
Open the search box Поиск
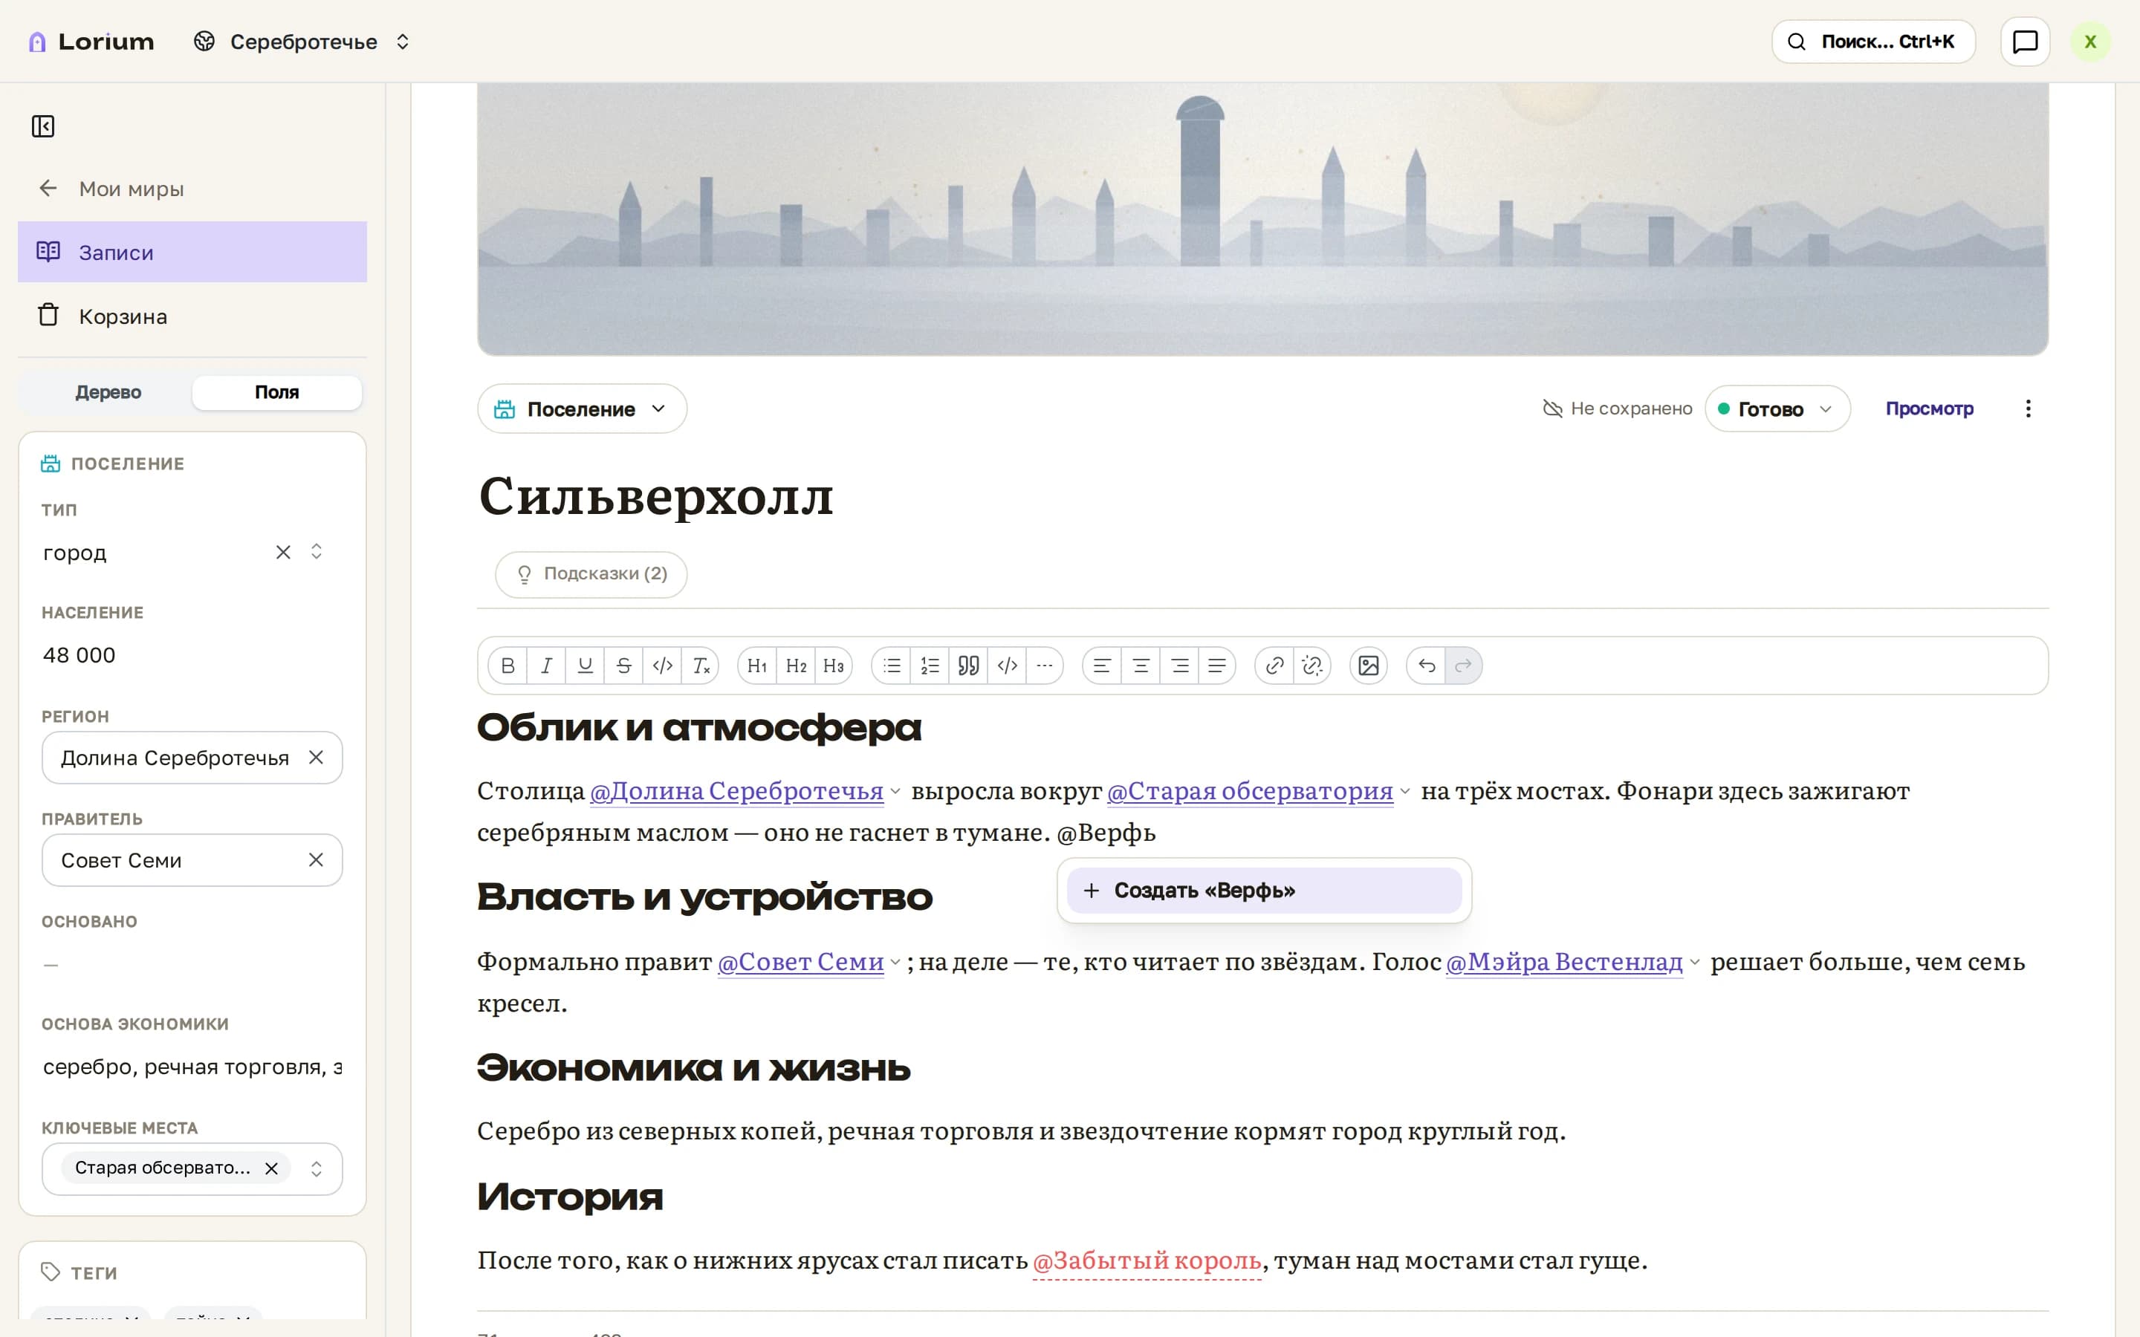[1874, 42]
